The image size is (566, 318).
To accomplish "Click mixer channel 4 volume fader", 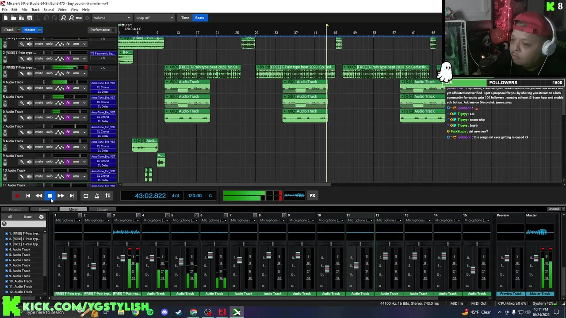I will pyautogui.click(x=152, y=258).
